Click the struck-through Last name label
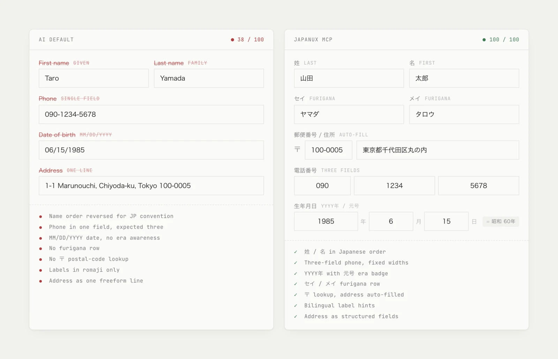The image size is (558, 359). coord(169,63)
